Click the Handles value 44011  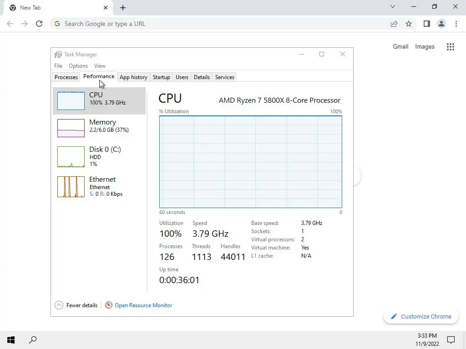pos(233,257)
